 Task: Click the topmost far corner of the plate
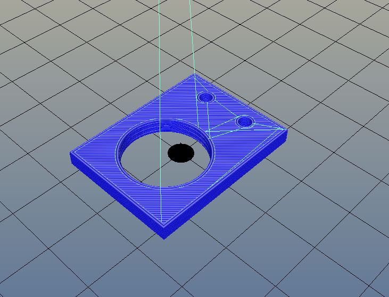193,76
